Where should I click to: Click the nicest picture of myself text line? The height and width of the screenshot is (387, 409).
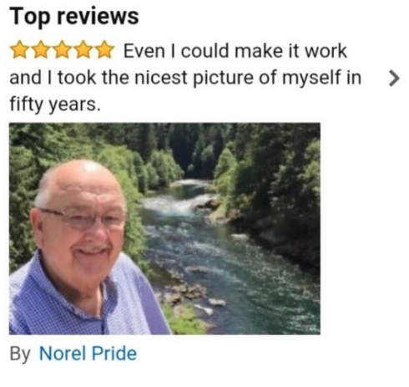click(x=185, y=78)
